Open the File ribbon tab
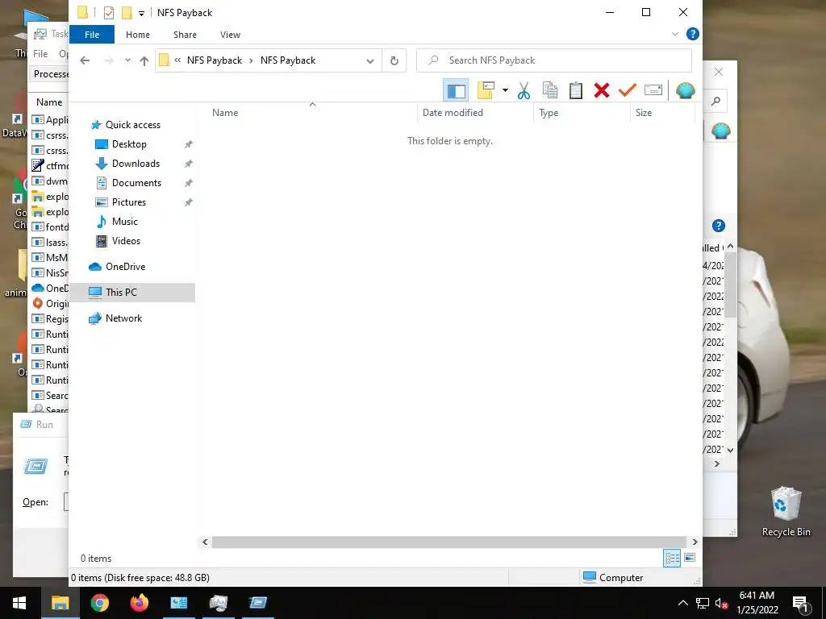 pyautogui.click(x=92, y=35)
